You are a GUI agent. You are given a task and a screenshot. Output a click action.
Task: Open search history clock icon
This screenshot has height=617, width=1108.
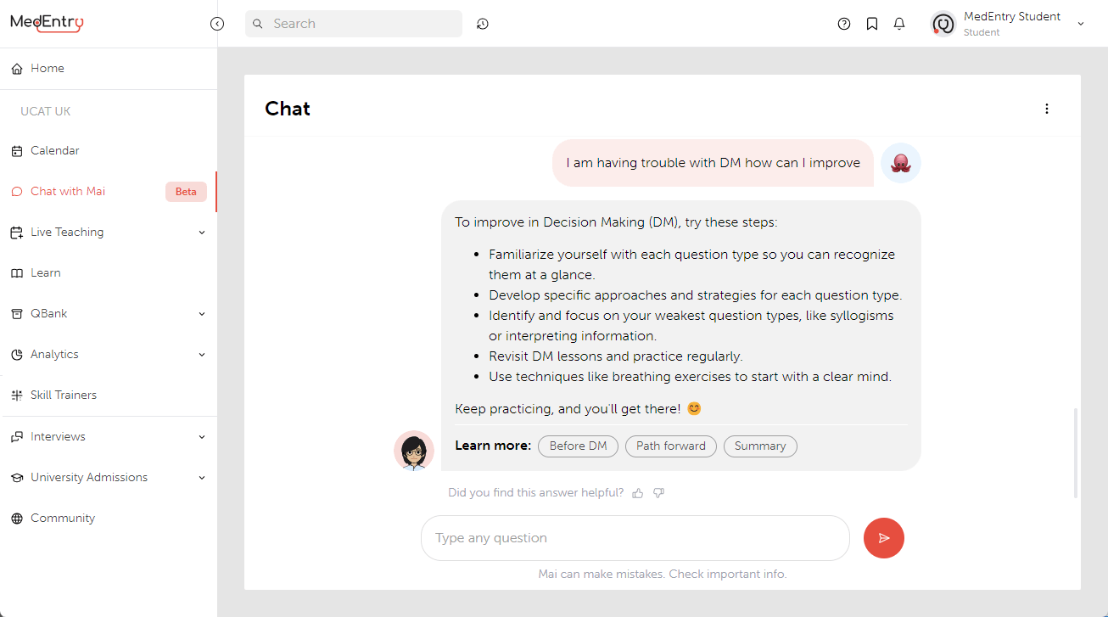click(x=482, y=24)
